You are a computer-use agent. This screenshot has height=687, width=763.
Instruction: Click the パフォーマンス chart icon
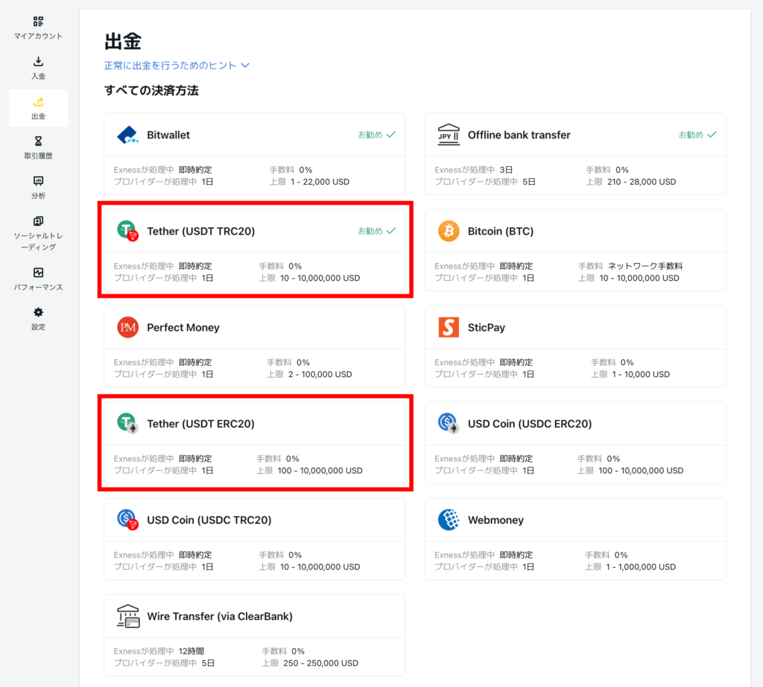(39, 273)
